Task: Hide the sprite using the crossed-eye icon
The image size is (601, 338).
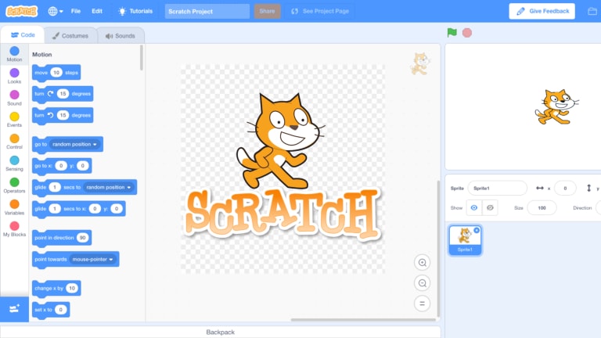Action: click(x=490, y=207)
